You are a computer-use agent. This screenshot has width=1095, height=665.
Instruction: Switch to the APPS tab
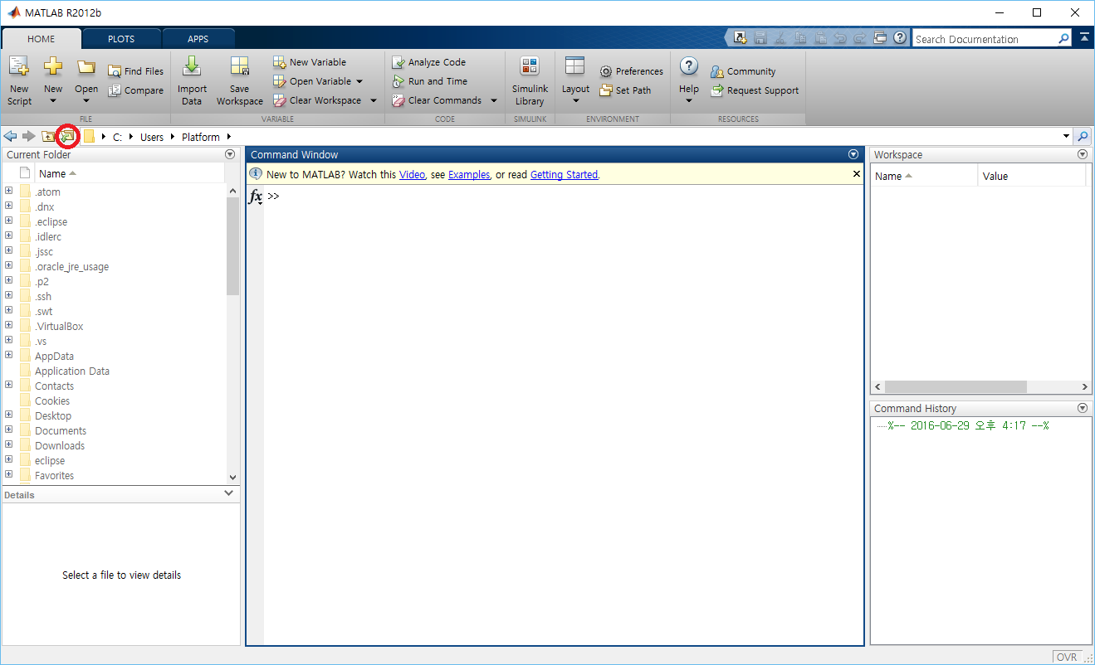point(198,39)
